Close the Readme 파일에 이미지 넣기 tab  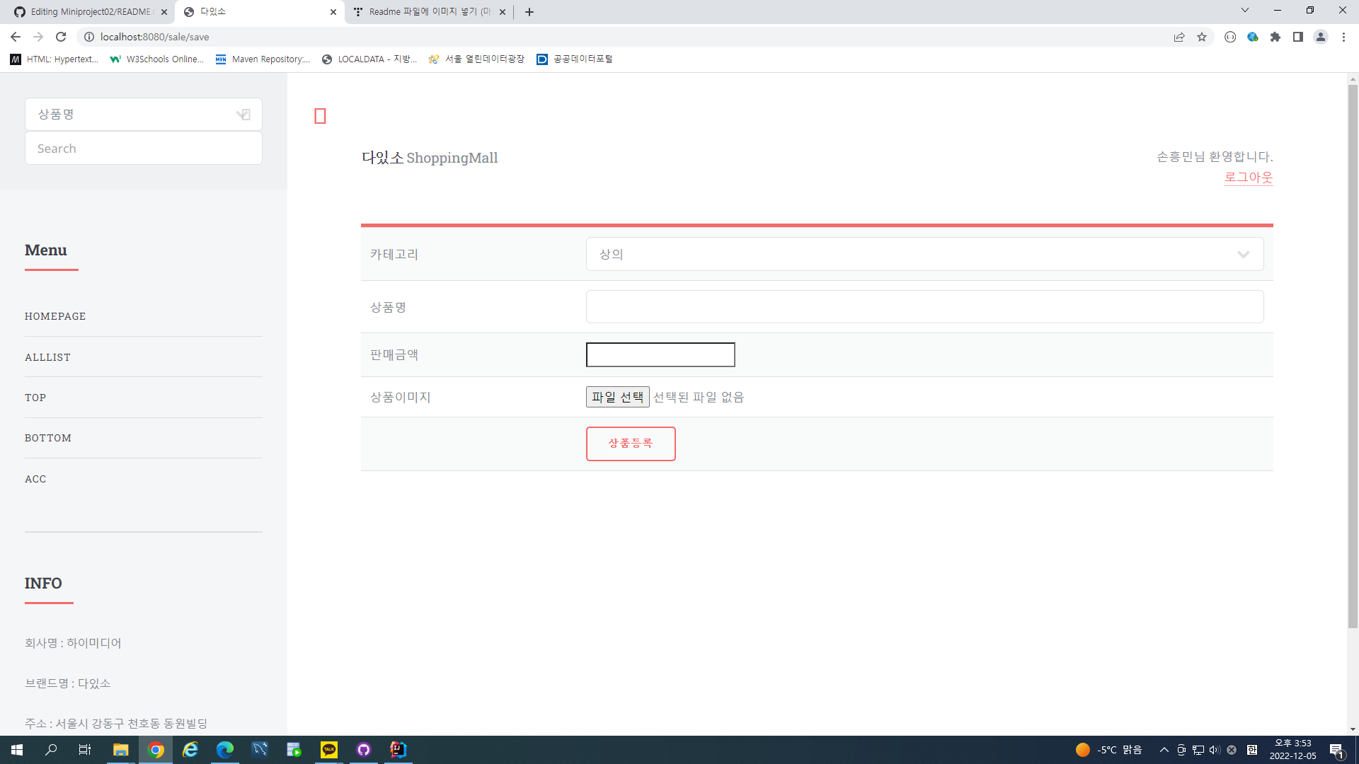pos(503,12)
